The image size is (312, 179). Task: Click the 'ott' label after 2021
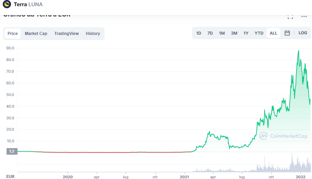click(271, 177)
